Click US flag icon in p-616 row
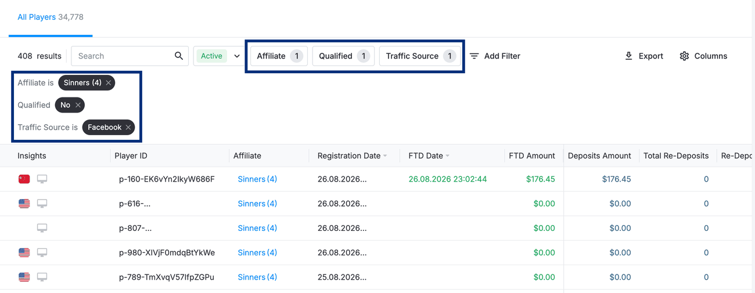Image resolution: width=755 pixels, height=293 pixels. (24, 204)
